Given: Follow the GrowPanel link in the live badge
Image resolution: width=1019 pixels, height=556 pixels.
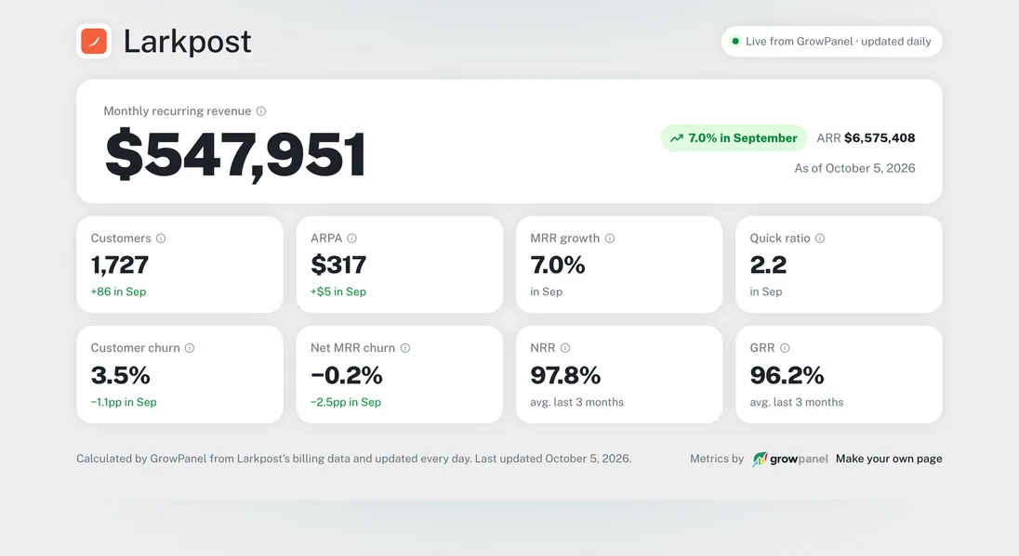Looking at the screenshot, I should (x=825, y=42).
